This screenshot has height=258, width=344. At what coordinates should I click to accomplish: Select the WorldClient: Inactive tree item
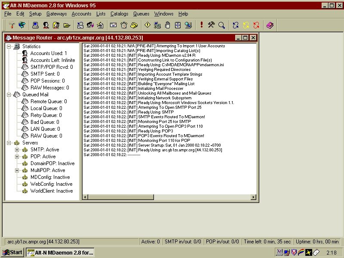pyautogui.click(x=52, y=191)
